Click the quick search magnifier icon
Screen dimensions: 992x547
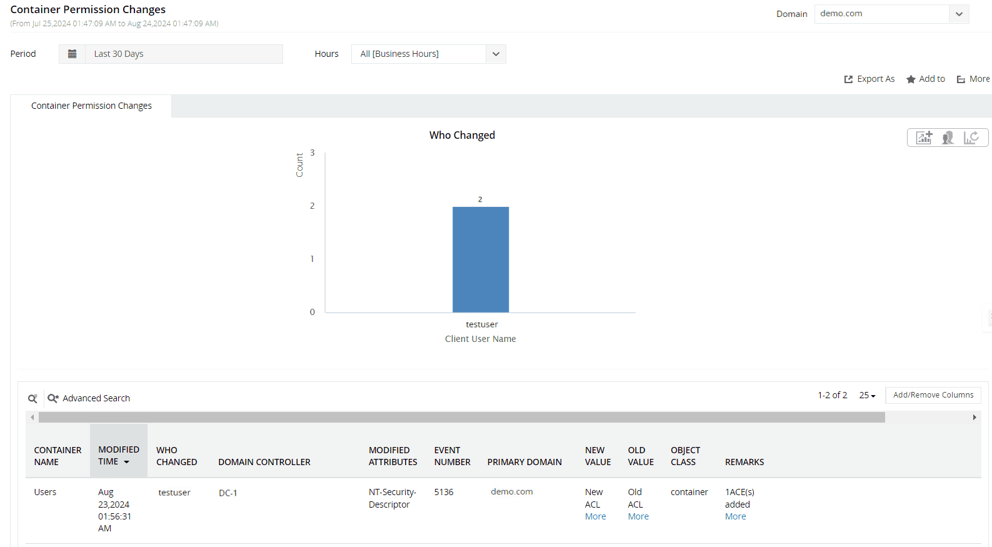click(33, 398)
